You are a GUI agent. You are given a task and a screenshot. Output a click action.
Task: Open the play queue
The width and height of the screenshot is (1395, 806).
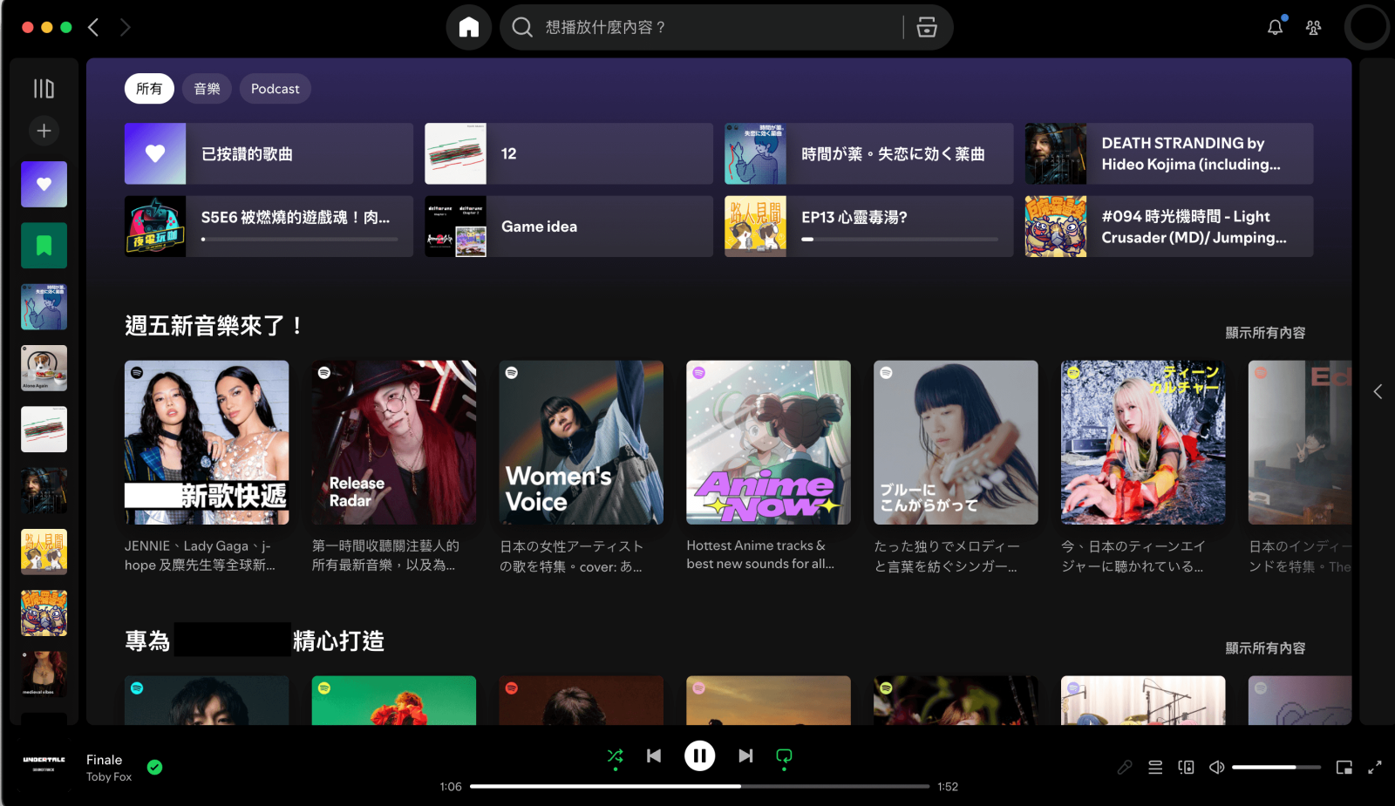[x=1155, y=767]
